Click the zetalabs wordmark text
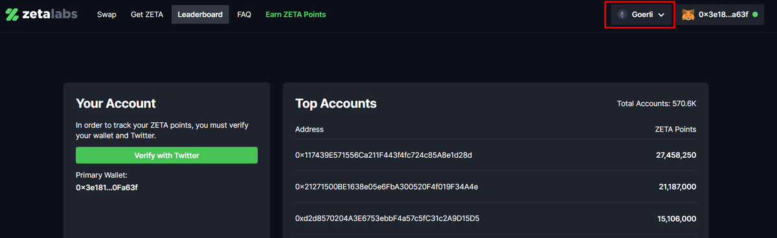The image size is (777, 238). point(51,14)
